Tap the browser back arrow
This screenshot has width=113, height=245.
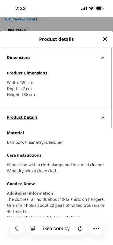coord(17,228)
